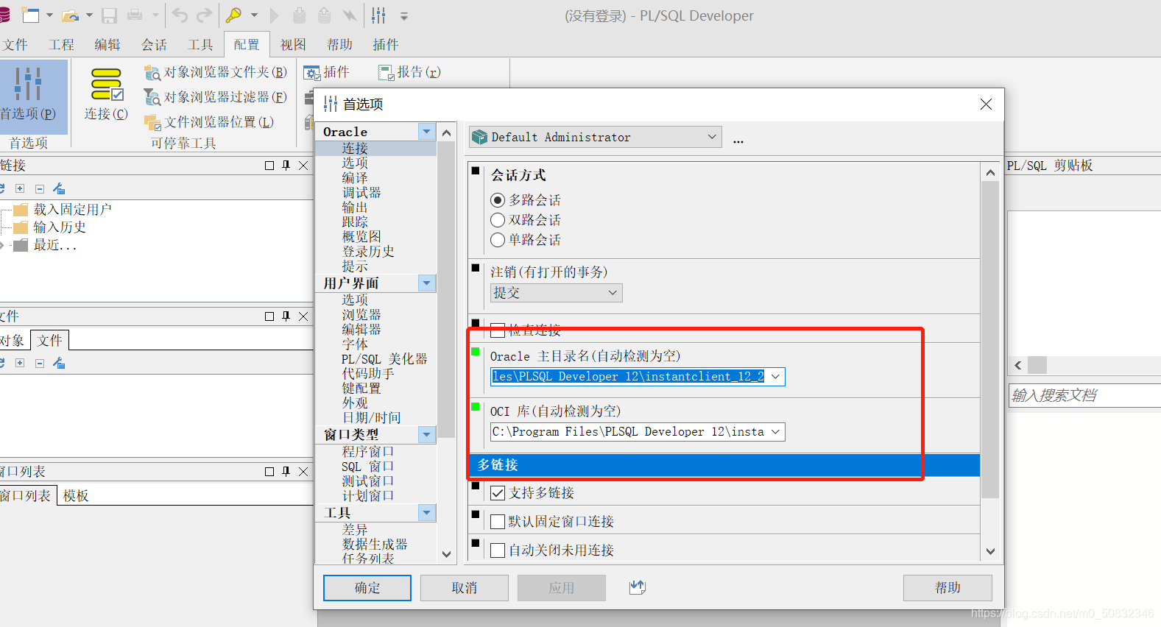Click the yellow key Log on icon
1161x627 pixels.
pyautogui.click(x=234, y=15)
